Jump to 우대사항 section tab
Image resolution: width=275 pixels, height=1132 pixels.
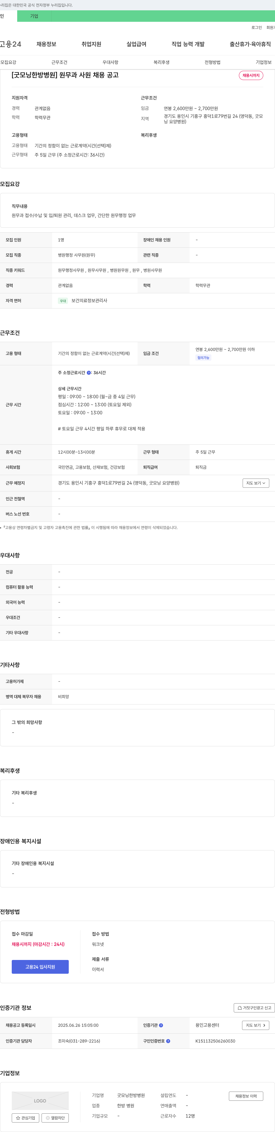110,63
